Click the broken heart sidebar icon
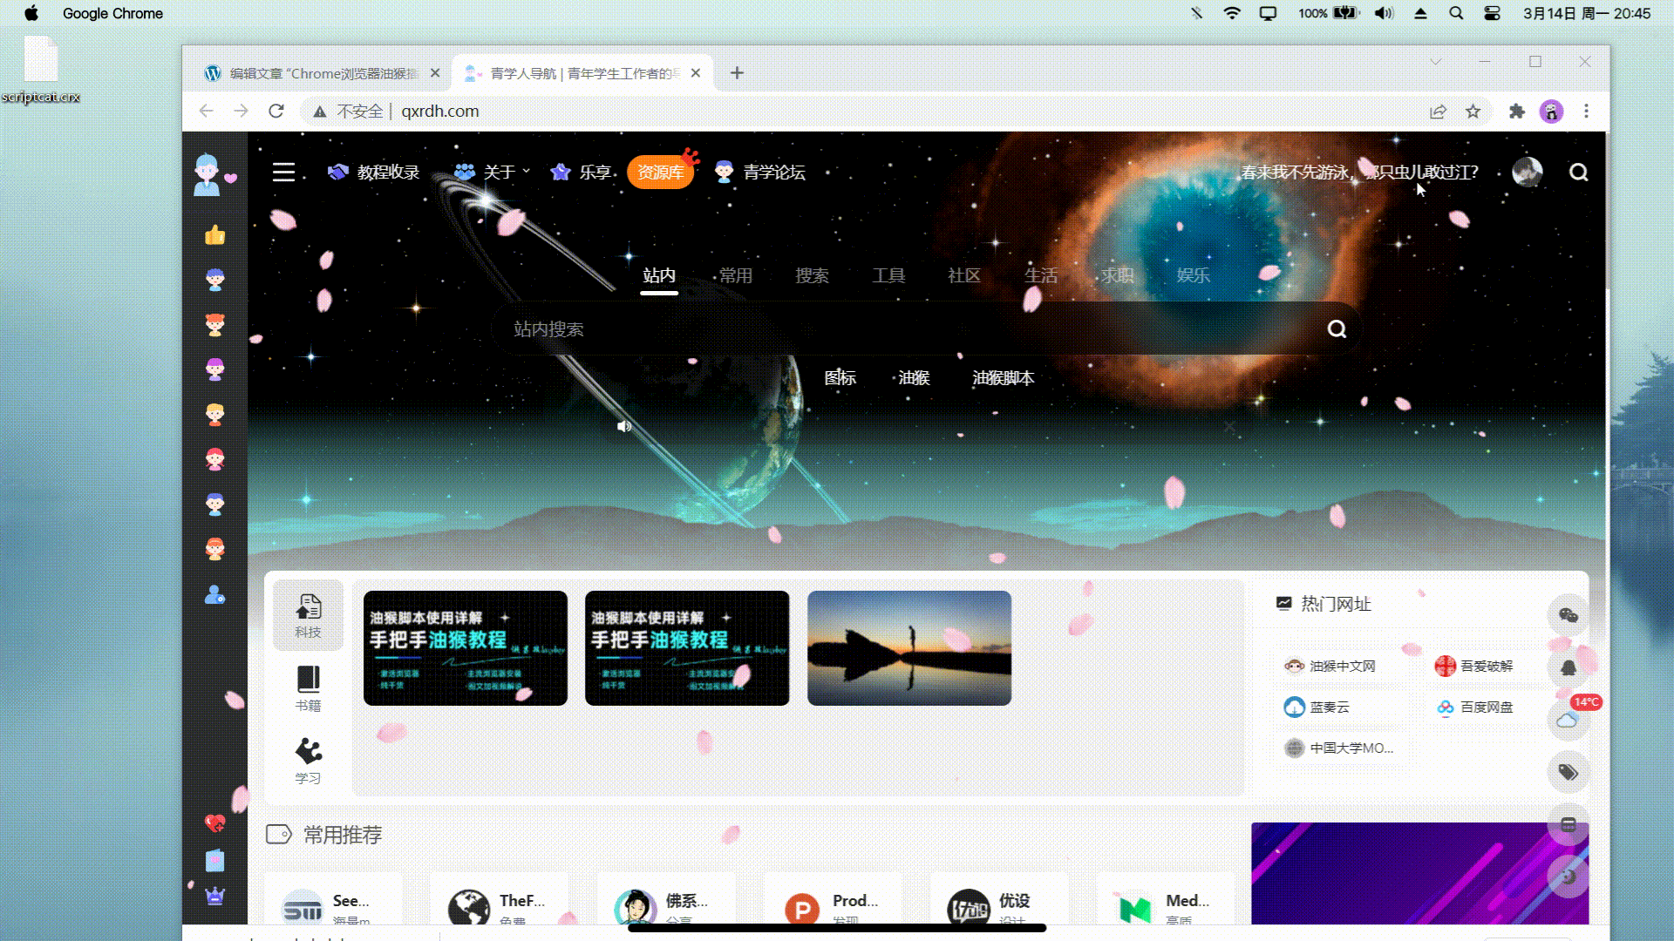 point(214,823)
